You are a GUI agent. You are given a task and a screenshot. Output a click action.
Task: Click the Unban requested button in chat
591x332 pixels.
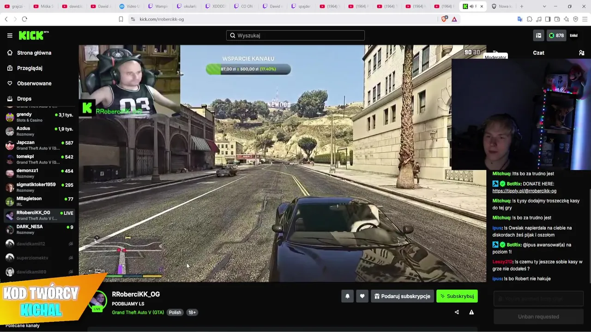[538, 317]
